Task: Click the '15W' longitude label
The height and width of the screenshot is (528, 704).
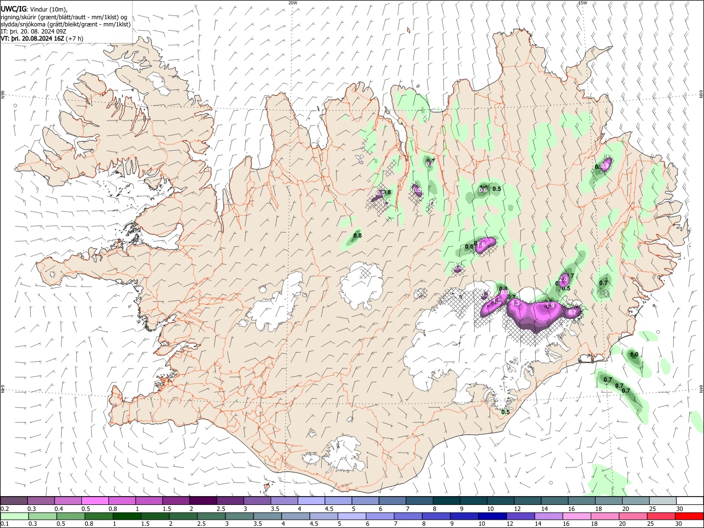Action: (582, 3)
